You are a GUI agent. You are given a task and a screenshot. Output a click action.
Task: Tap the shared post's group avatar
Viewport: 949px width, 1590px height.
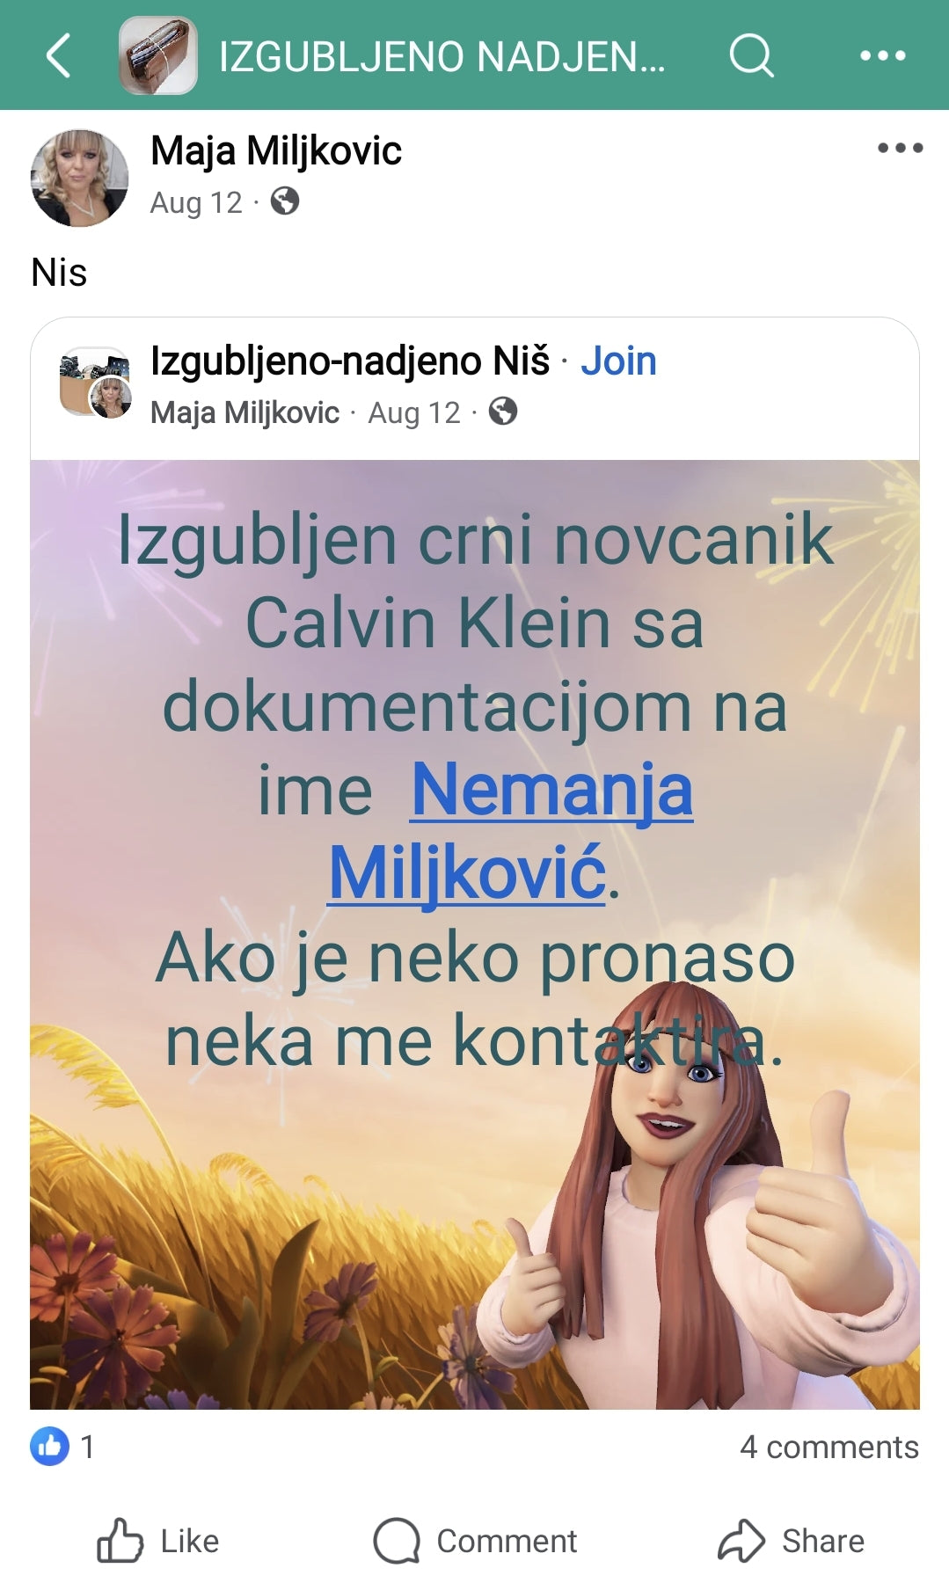(x=95, y=383)
